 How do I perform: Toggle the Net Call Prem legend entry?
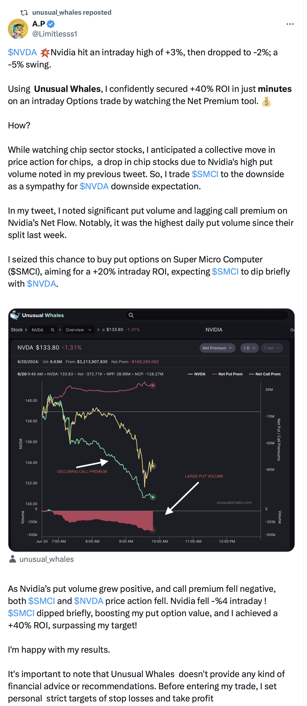(x=265, y=374)
